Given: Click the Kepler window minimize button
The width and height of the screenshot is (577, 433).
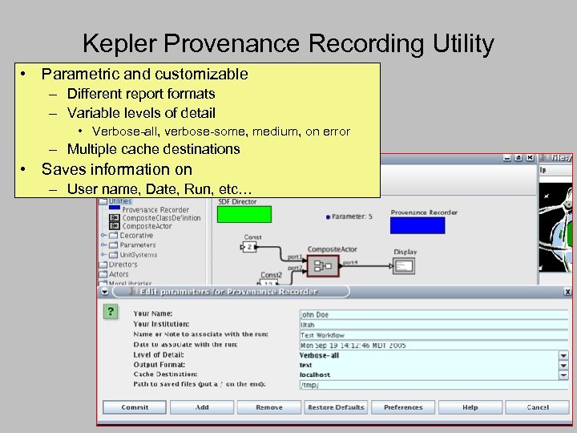Looking at the screenshot, I should tap(506, 158).
